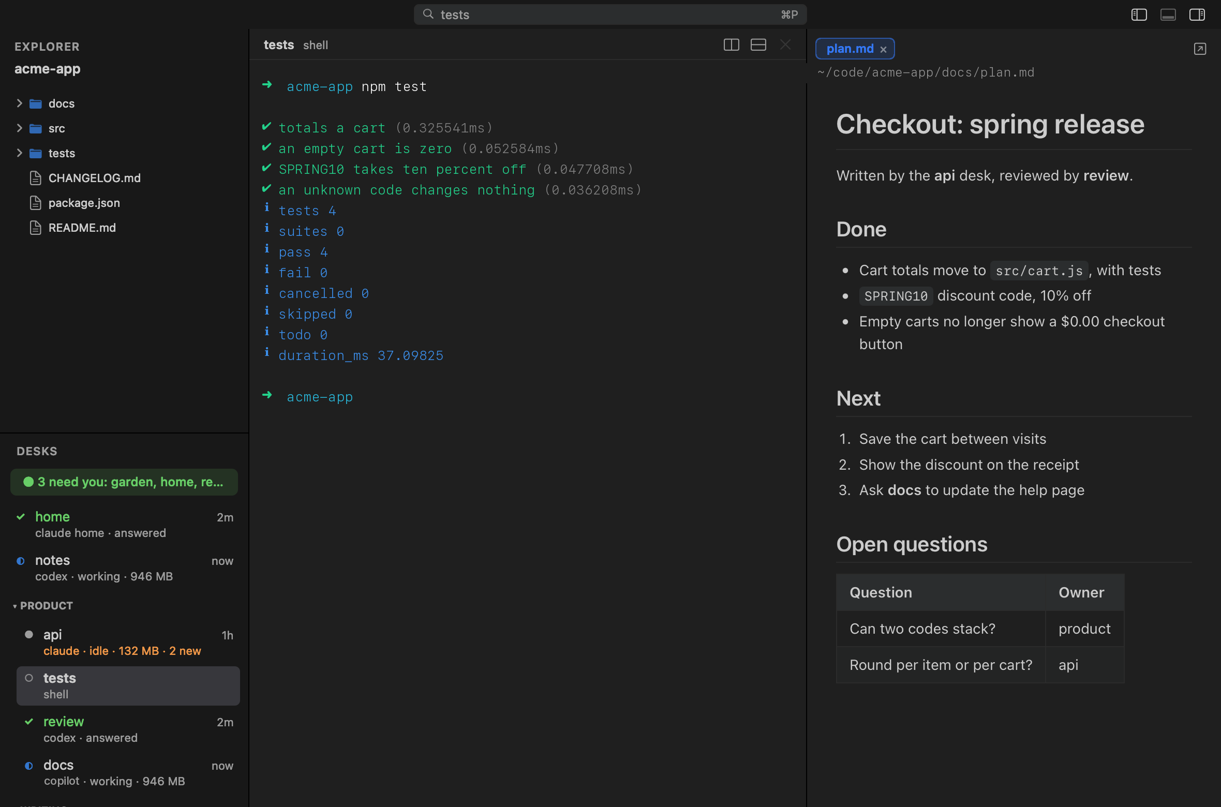The image size is (1221, 807).
Task: Click the search magnifier icon
Action: click(x=428, y=14)
